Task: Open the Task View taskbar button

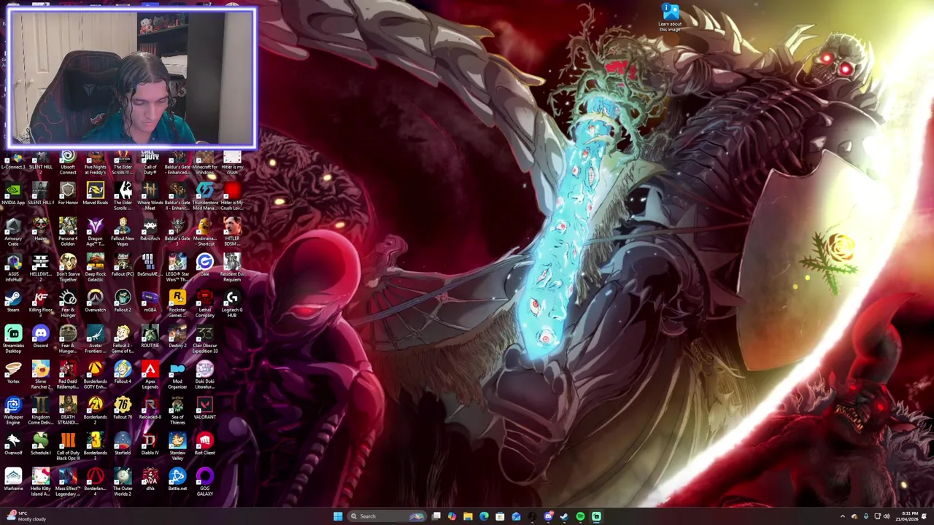Action: point(436,516)
